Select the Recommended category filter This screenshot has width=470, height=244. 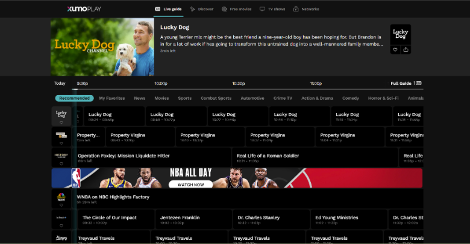74,98
